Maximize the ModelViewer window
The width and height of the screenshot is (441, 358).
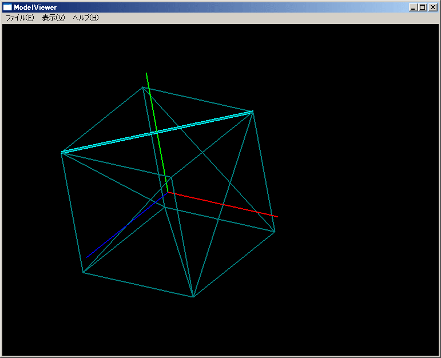tap(422, 7)
